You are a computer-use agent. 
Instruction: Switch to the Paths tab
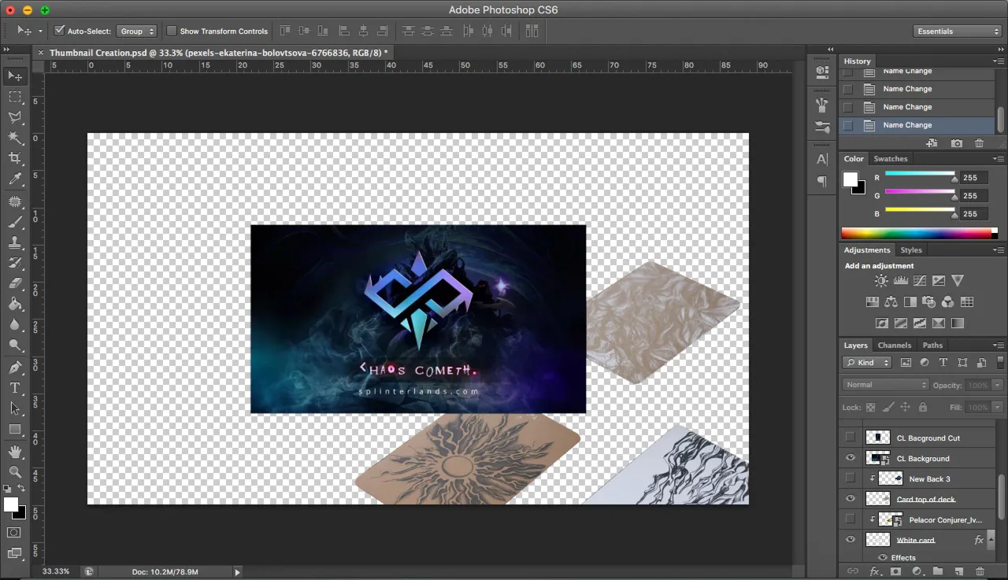(x=932, y=345)
